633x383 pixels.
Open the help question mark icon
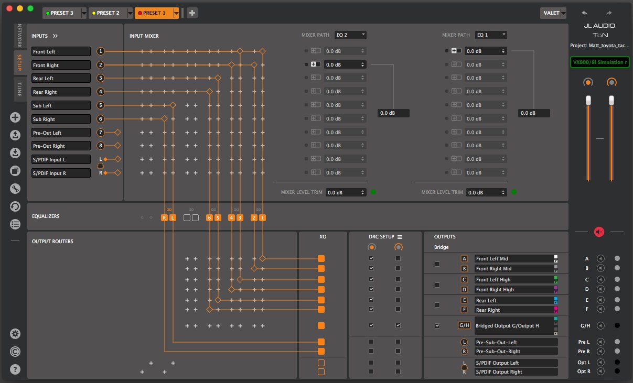coord(15,369)
